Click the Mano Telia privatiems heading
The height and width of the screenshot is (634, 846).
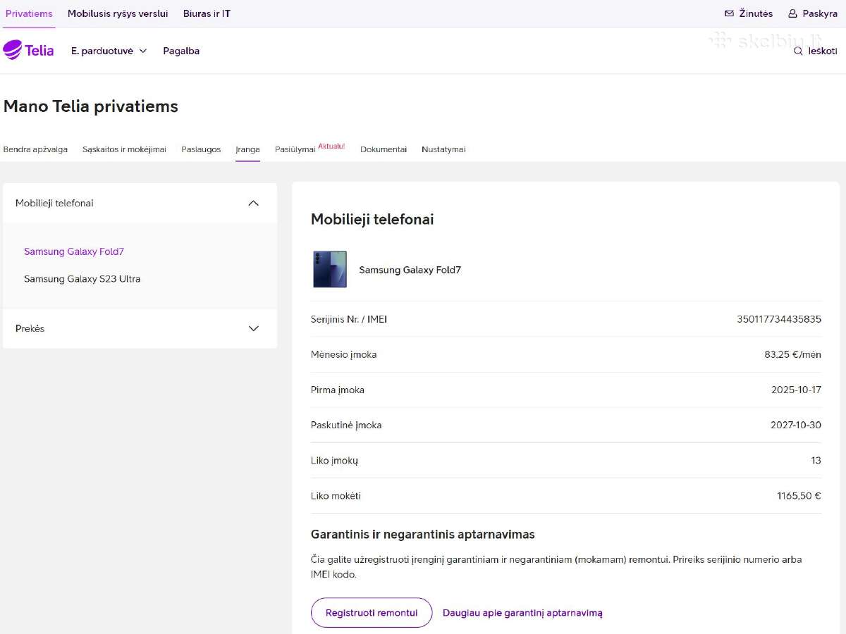91,106
